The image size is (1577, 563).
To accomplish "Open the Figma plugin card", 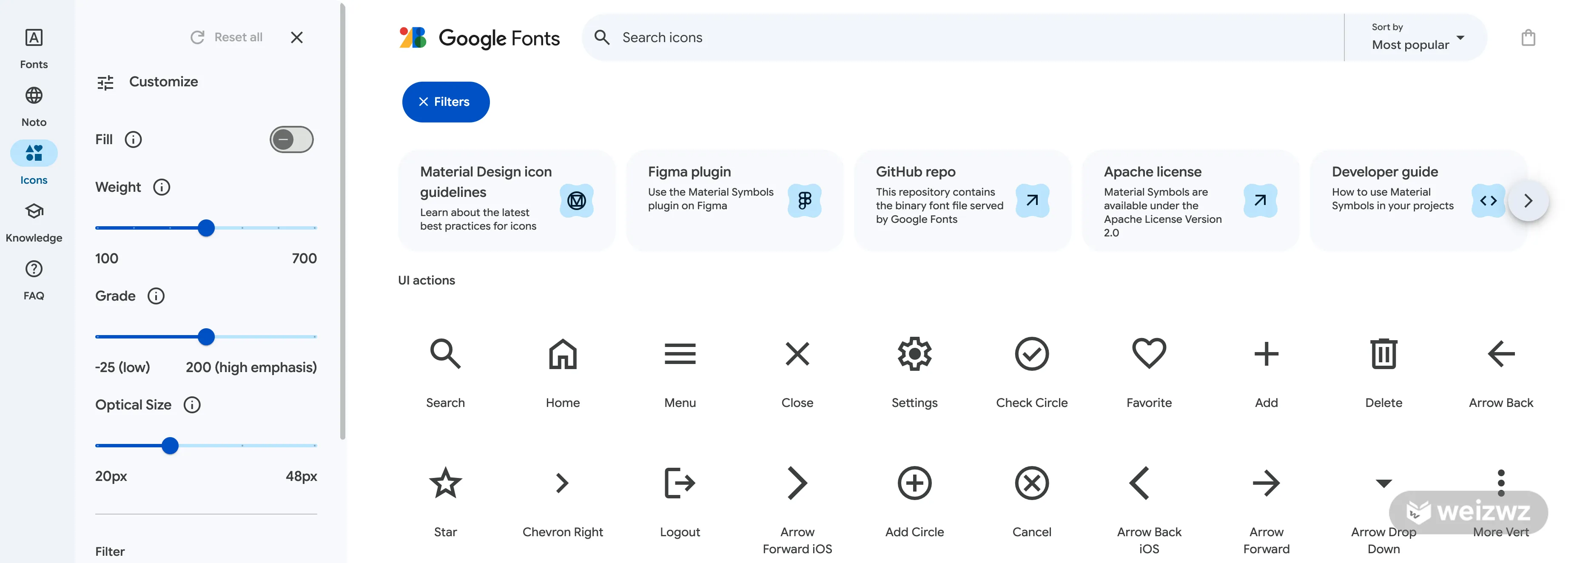I will (734, 200).
